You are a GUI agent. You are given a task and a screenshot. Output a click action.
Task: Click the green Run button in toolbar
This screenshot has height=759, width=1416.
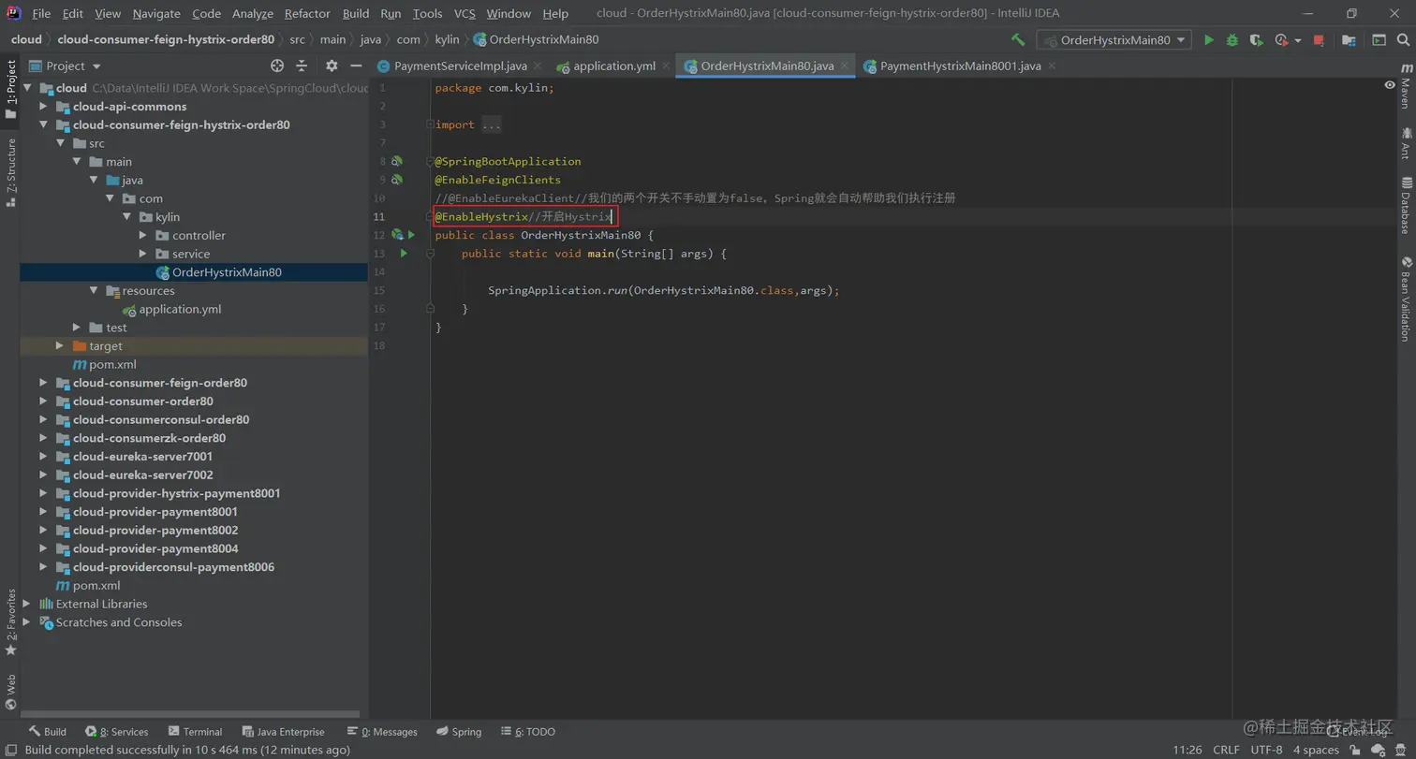(x=1209, y=40)
